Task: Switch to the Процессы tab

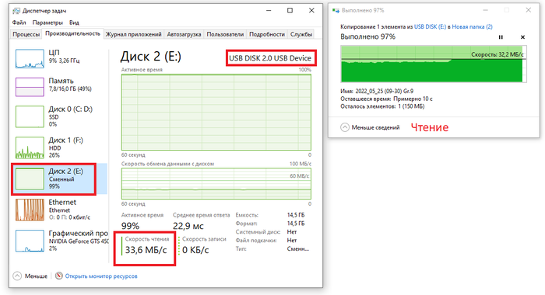Action: [x=26, y=34]
